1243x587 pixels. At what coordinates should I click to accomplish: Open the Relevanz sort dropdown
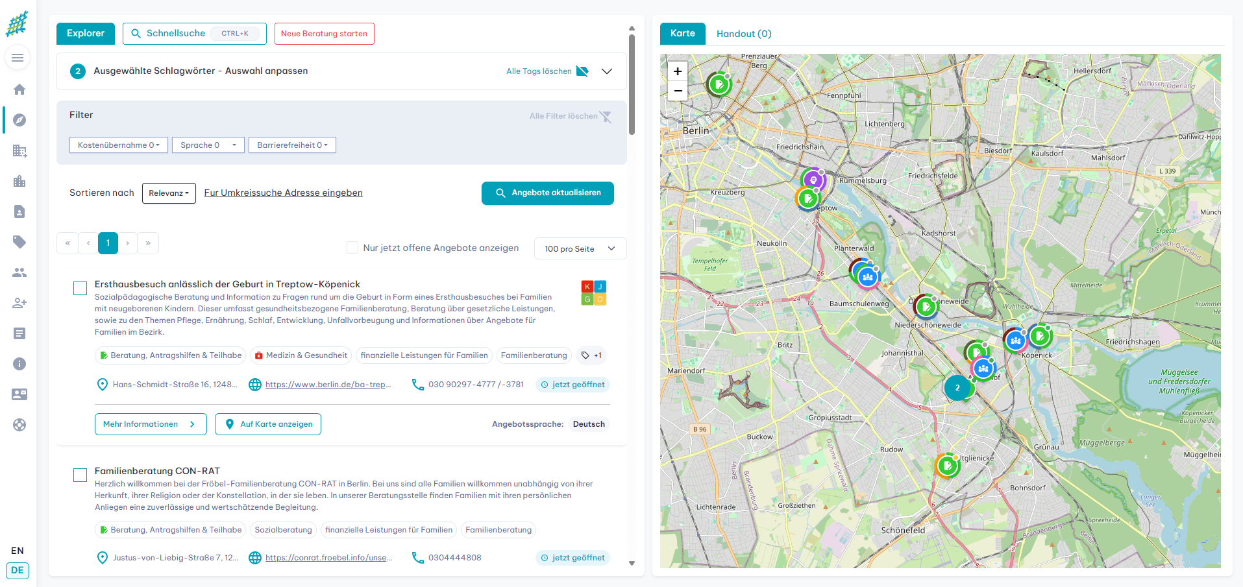(x=169, y=193)
